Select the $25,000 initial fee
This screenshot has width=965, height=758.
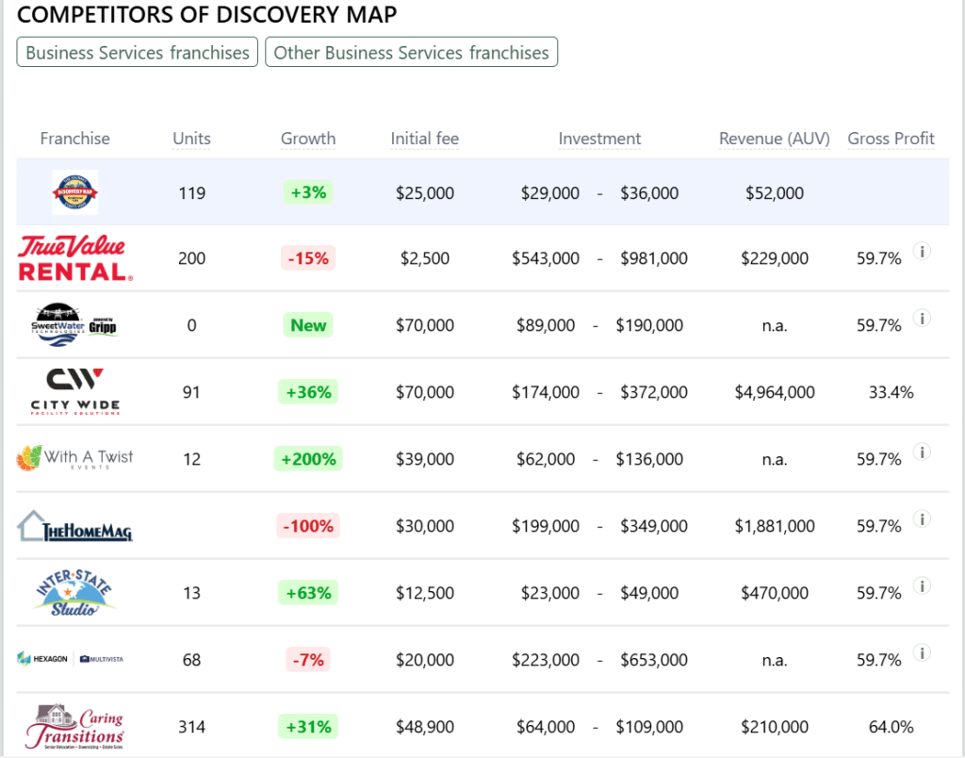coord(425,192)
